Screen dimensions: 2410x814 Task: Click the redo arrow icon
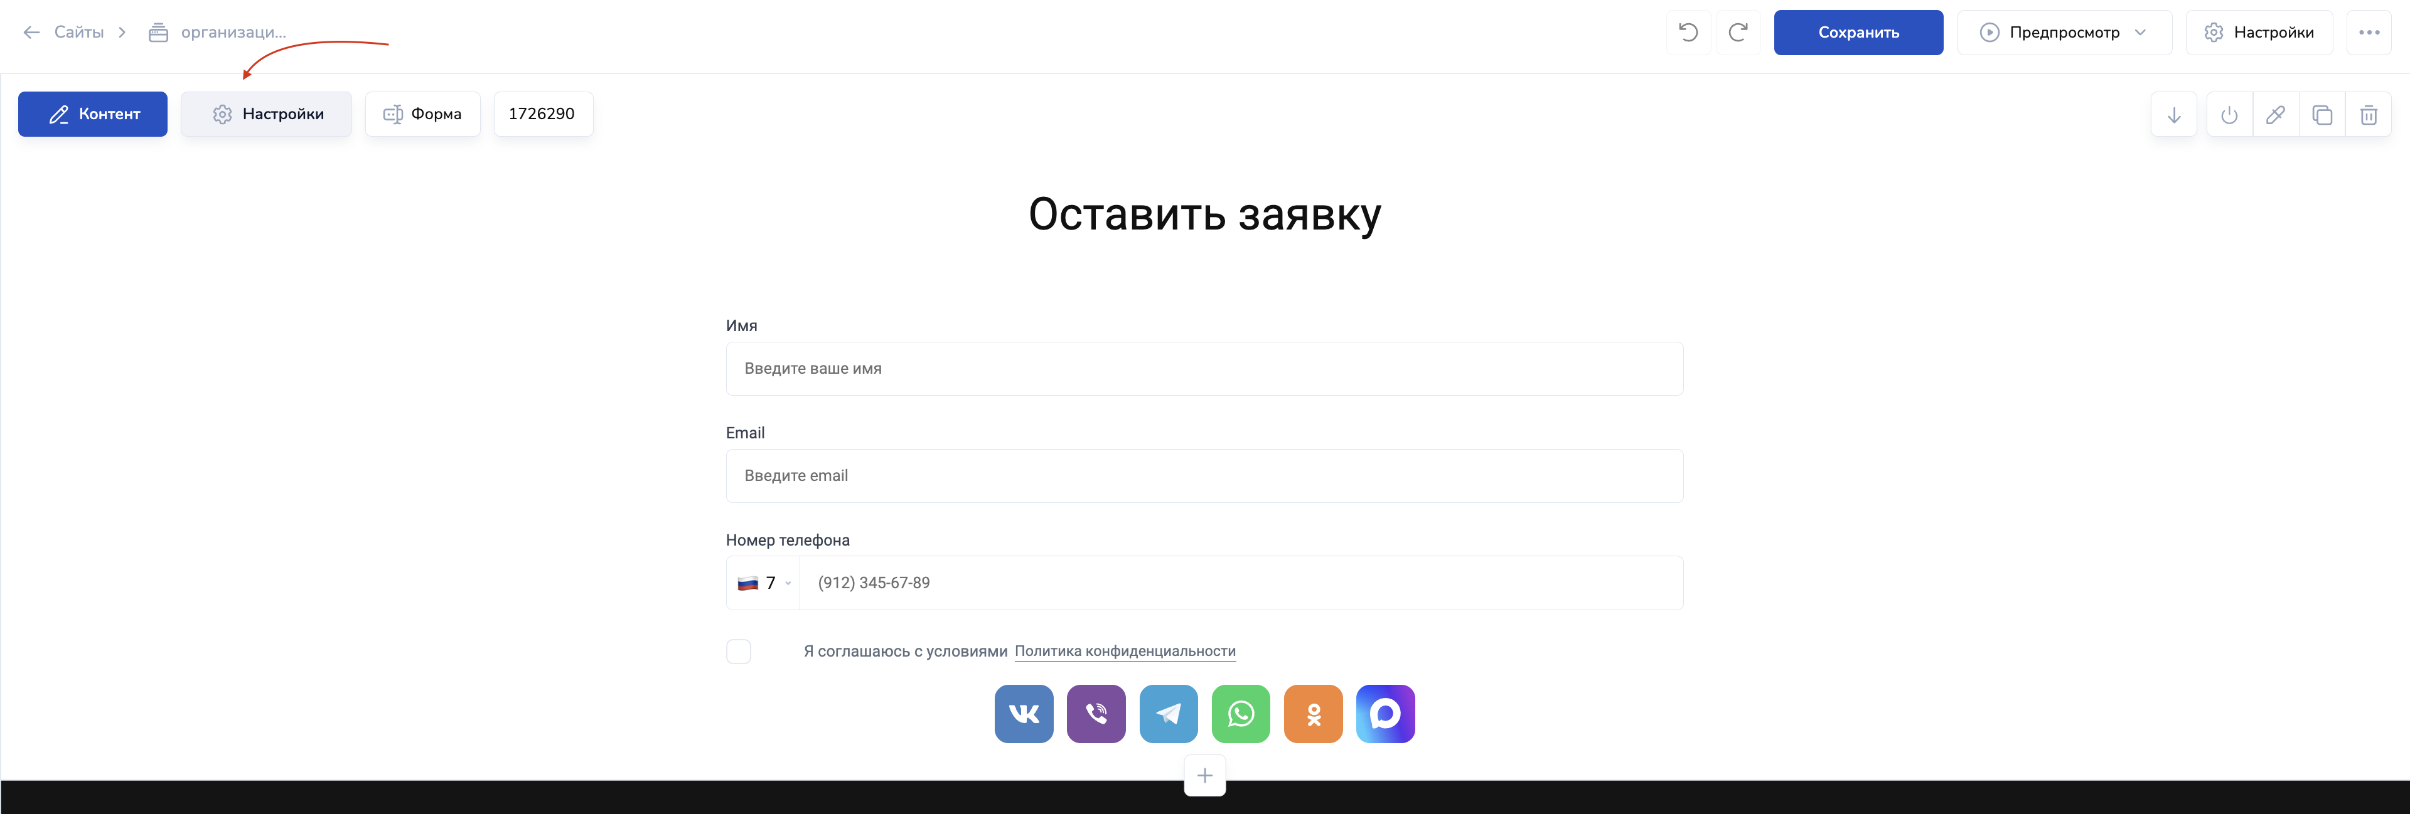click(x=1737, y=33)
